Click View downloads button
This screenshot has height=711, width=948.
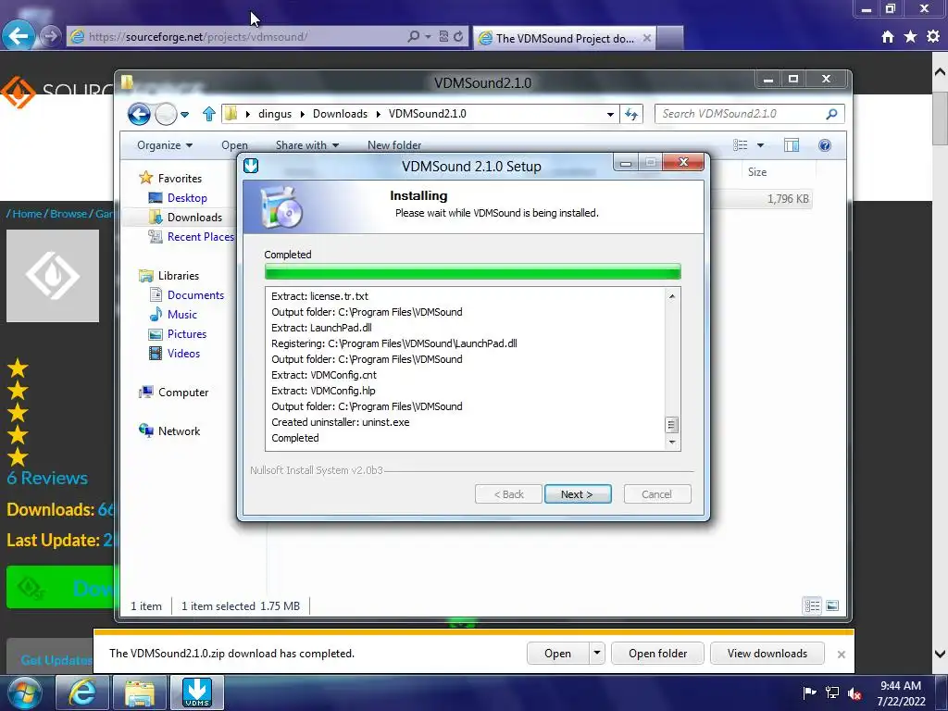767,654
